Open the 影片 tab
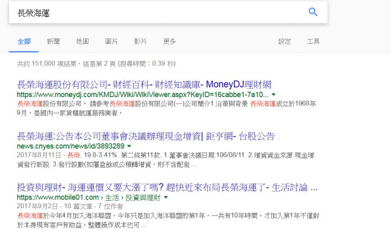This screenshot has height=238, width=391. [x=140, y=41]
